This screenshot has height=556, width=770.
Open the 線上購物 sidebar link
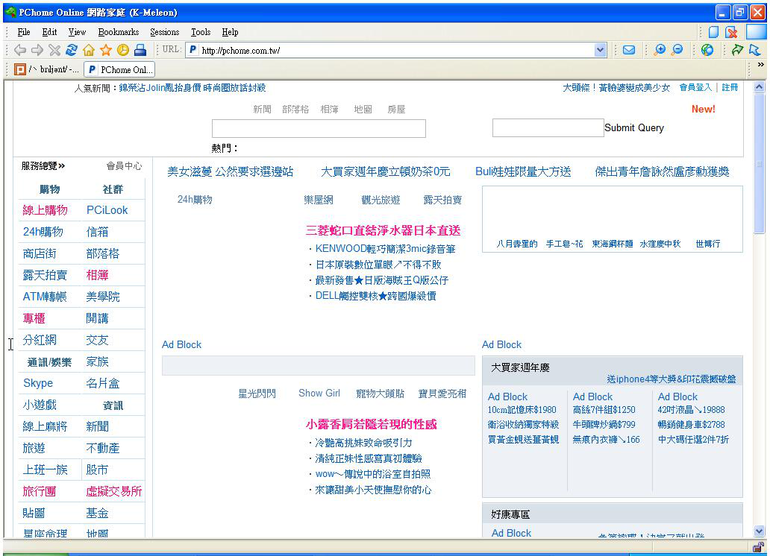tap(45, 210)
